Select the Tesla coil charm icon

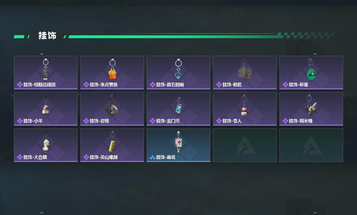[x=46, y=69]
